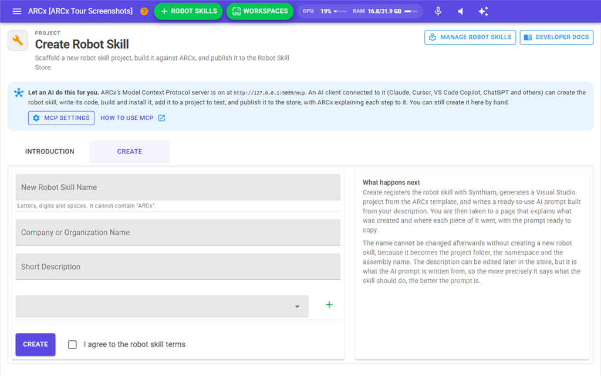The height and width of the screenshot is (376, 601).
Task: Open Manage Robot Skills
Action: (x=470, y=37)
